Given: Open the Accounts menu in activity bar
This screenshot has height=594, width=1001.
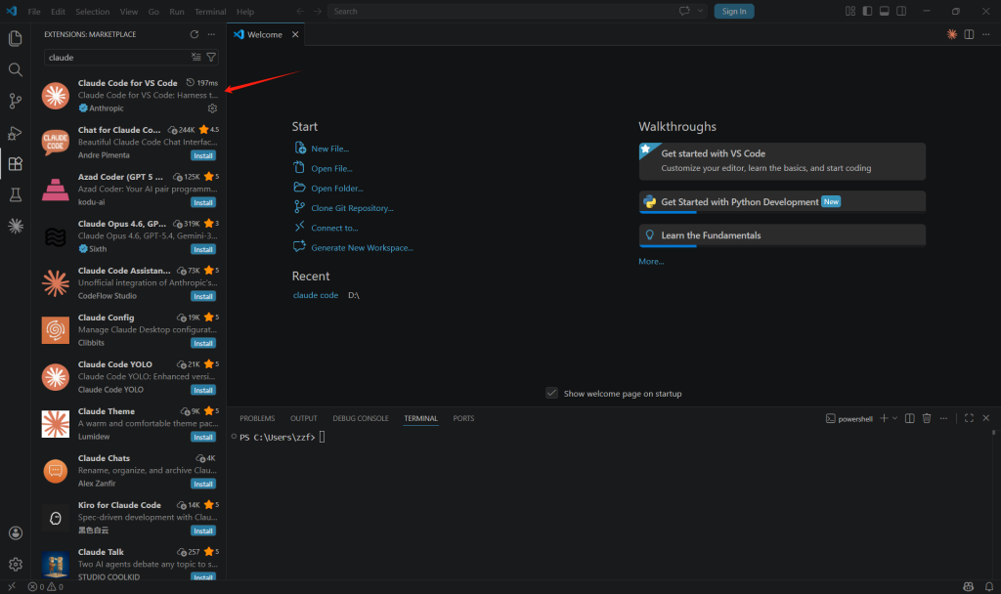Looking at the screenshot, I should tap(15, 533).
